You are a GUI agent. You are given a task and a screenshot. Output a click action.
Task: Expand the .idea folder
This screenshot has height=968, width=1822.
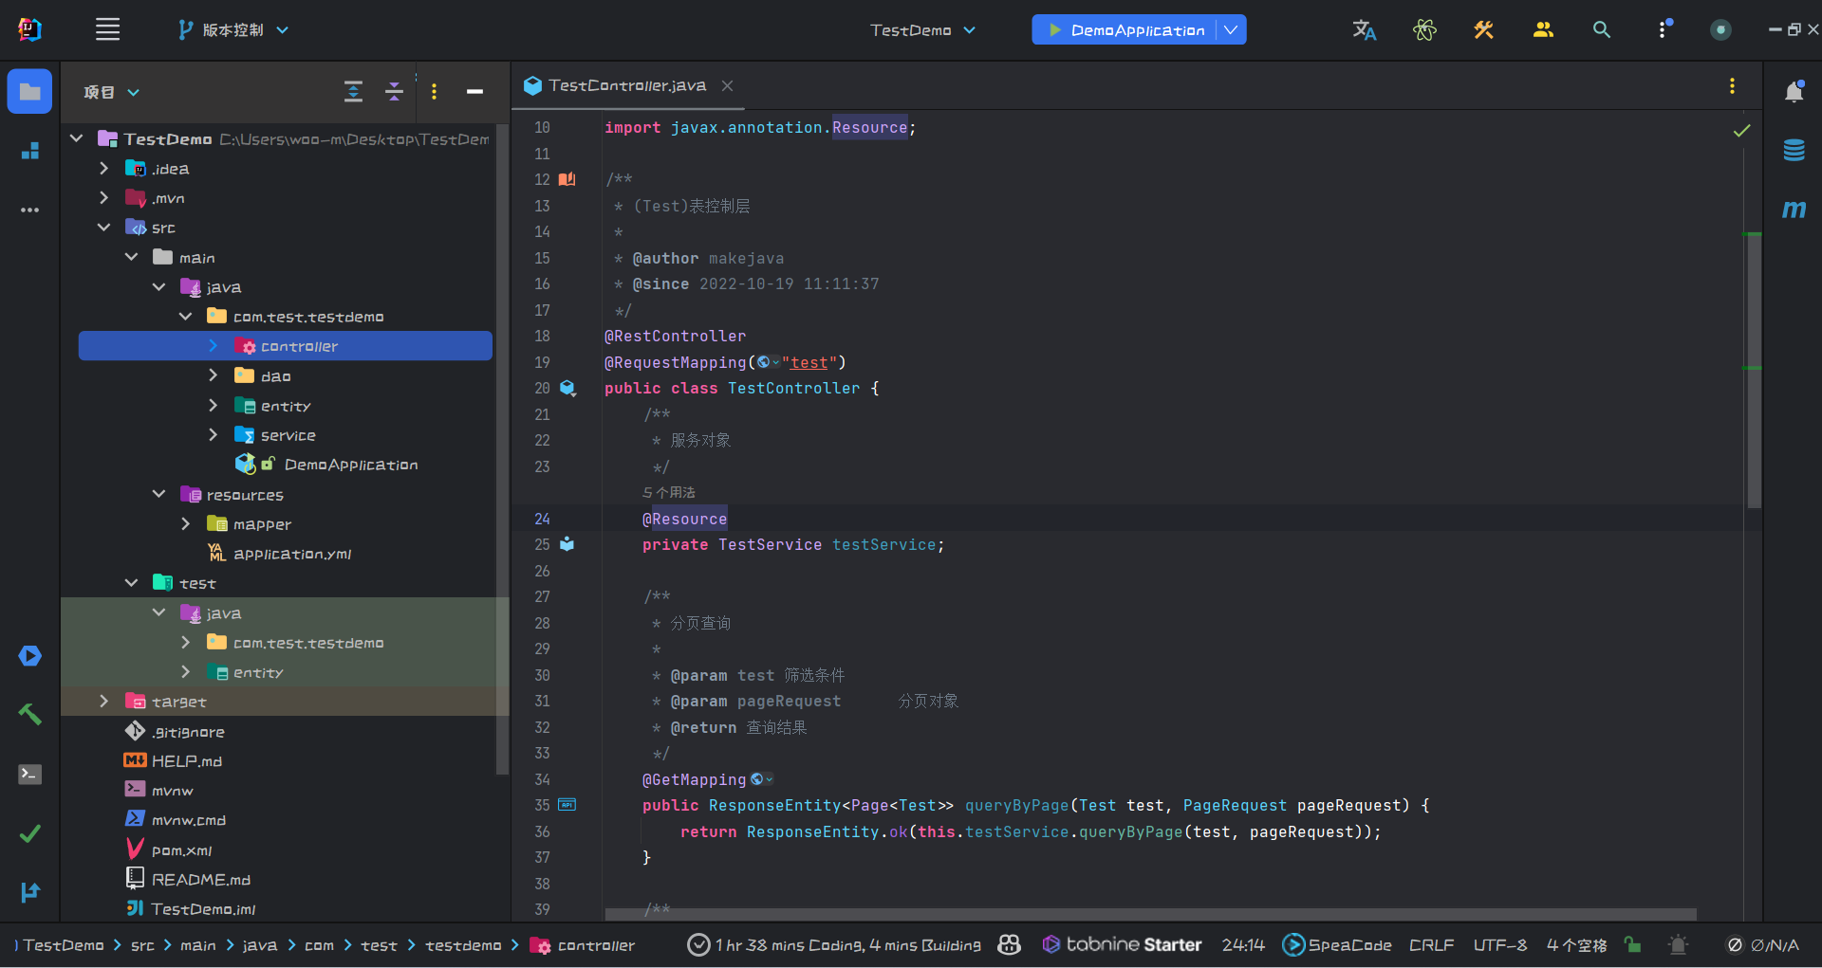(104, 169)
